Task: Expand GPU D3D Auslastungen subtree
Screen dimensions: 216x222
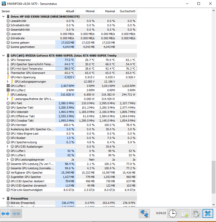Action: pyautogui.click(x=8, y=147)
